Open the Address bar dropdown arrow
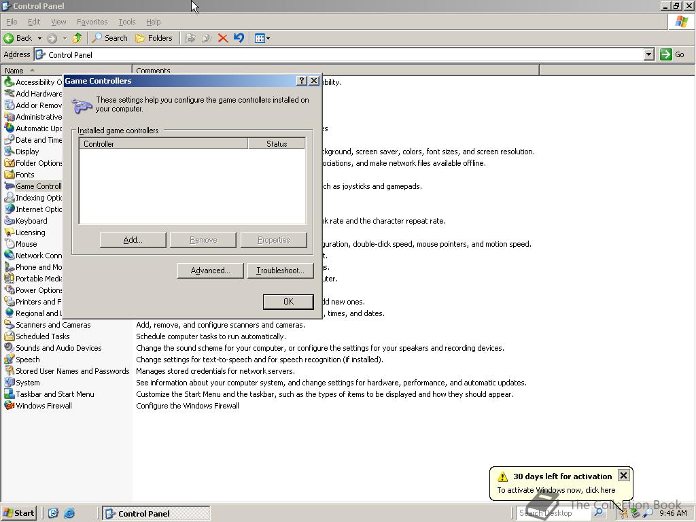The width and height of the screenshot is (696, 522). click(x=649, y=54)
